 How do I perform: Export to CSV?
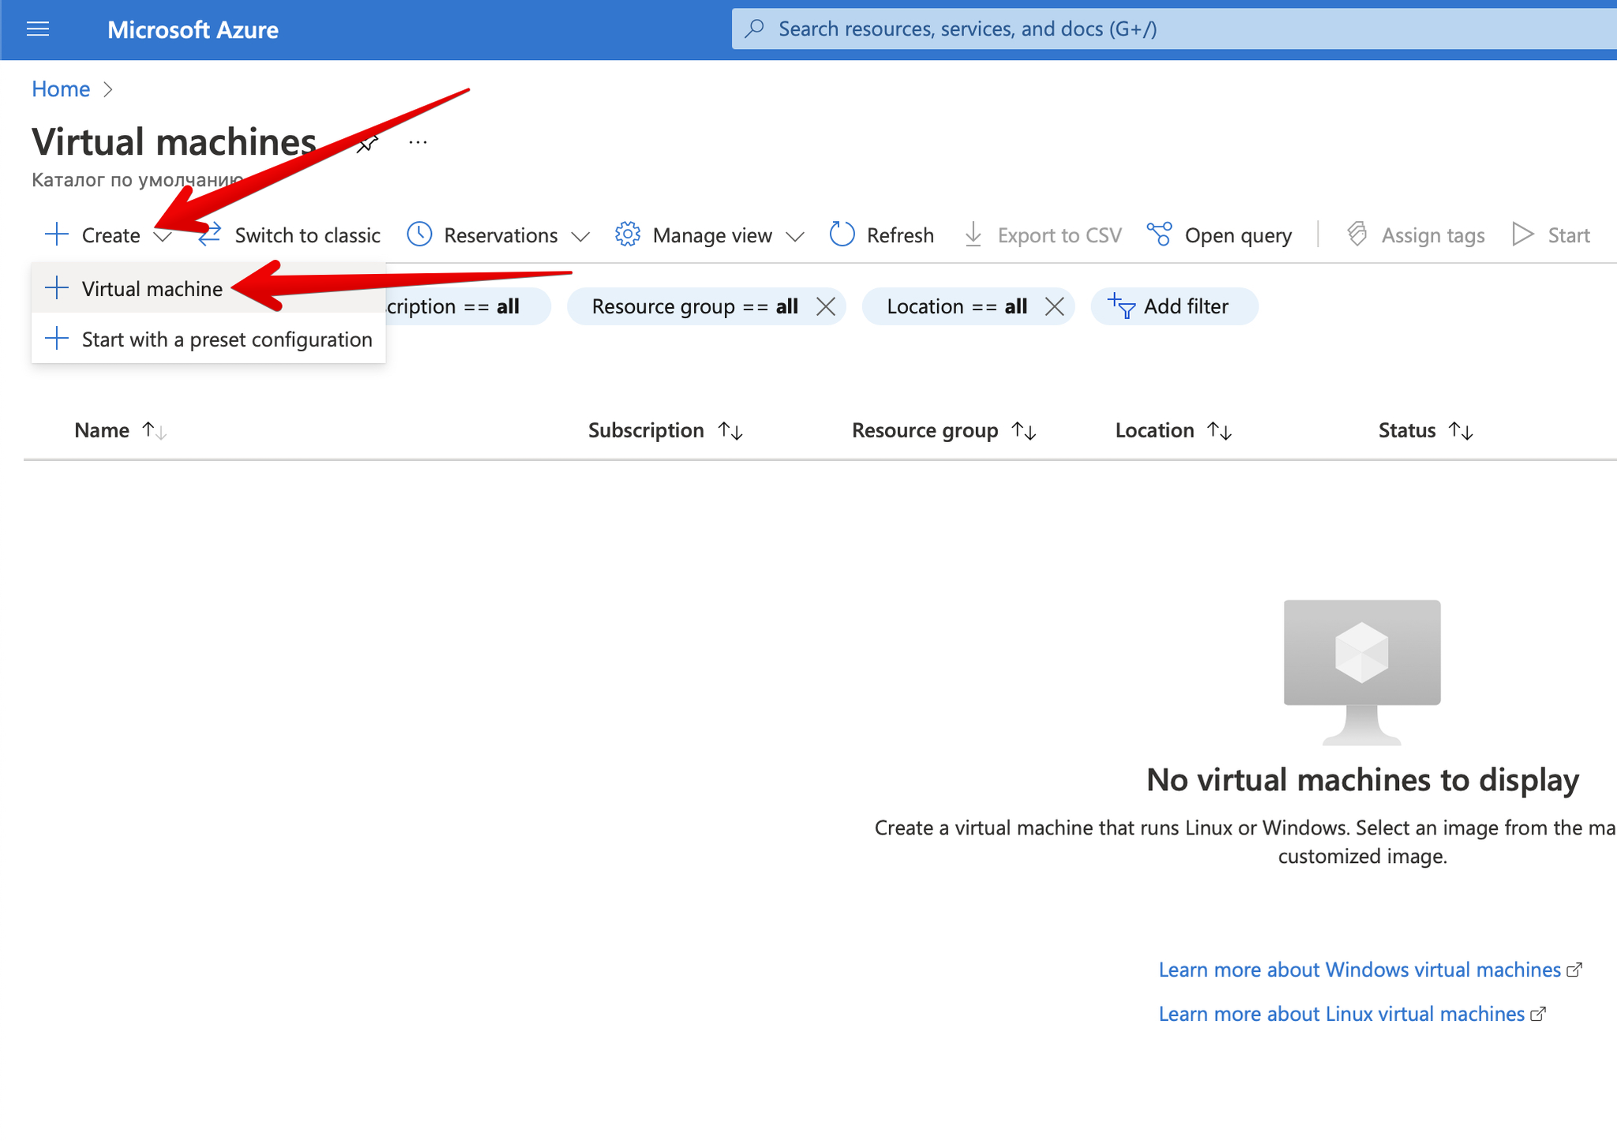click(1059, 235)
